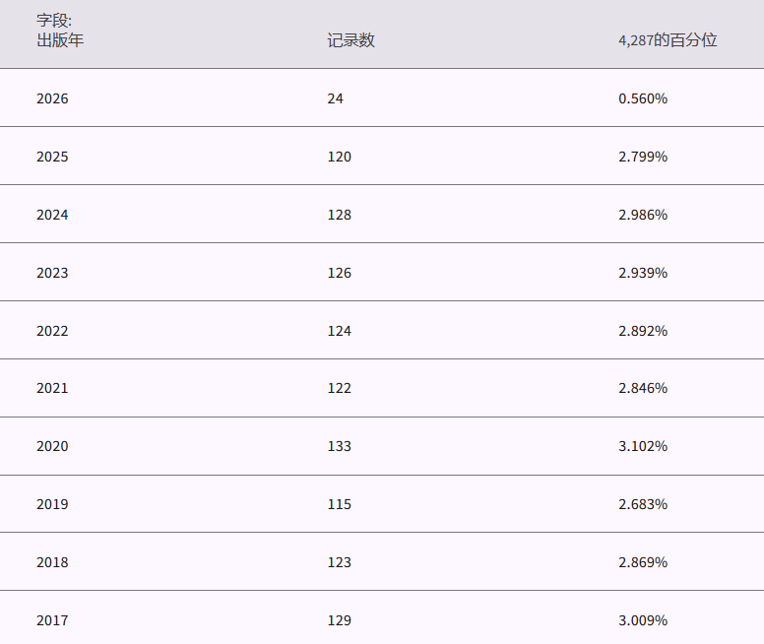Click the 出版年 column header
Viewport: 764px width, 644px height.
60,40
